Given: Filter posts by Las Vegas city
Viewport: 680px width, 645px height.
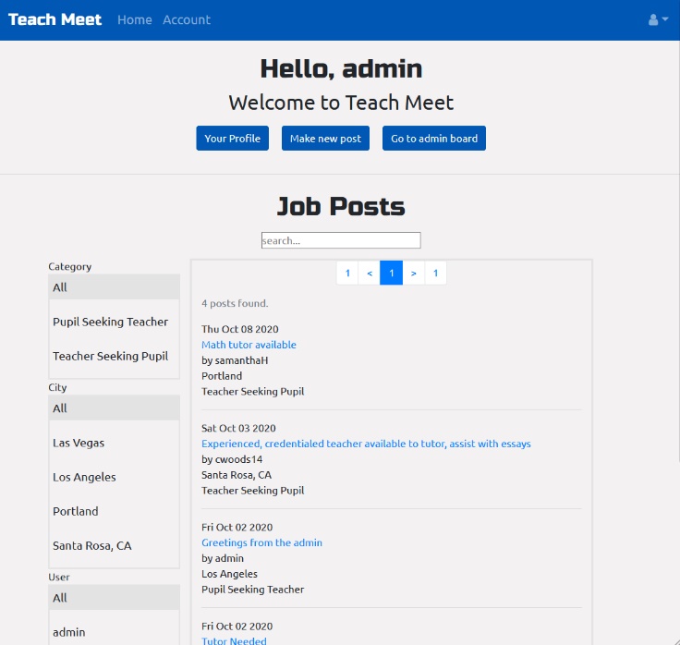Looking at the screenshot, I should point(79,443).
